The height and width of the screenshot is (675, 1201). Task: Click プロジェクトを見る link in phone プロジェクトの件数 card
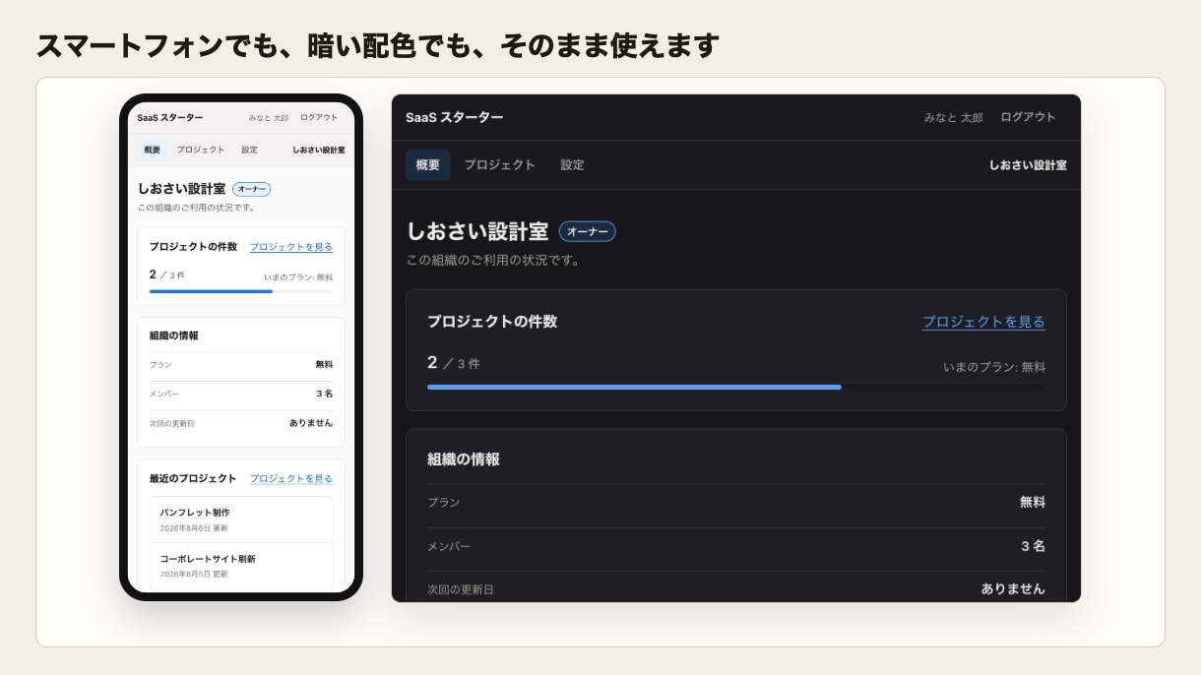pos(291,247)
